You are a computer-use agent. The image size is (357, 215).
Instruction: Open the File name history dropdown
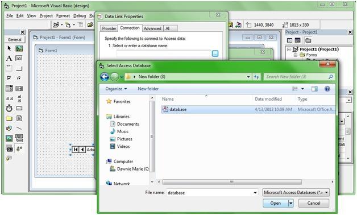pyautogui.click(x=255, y=193)
